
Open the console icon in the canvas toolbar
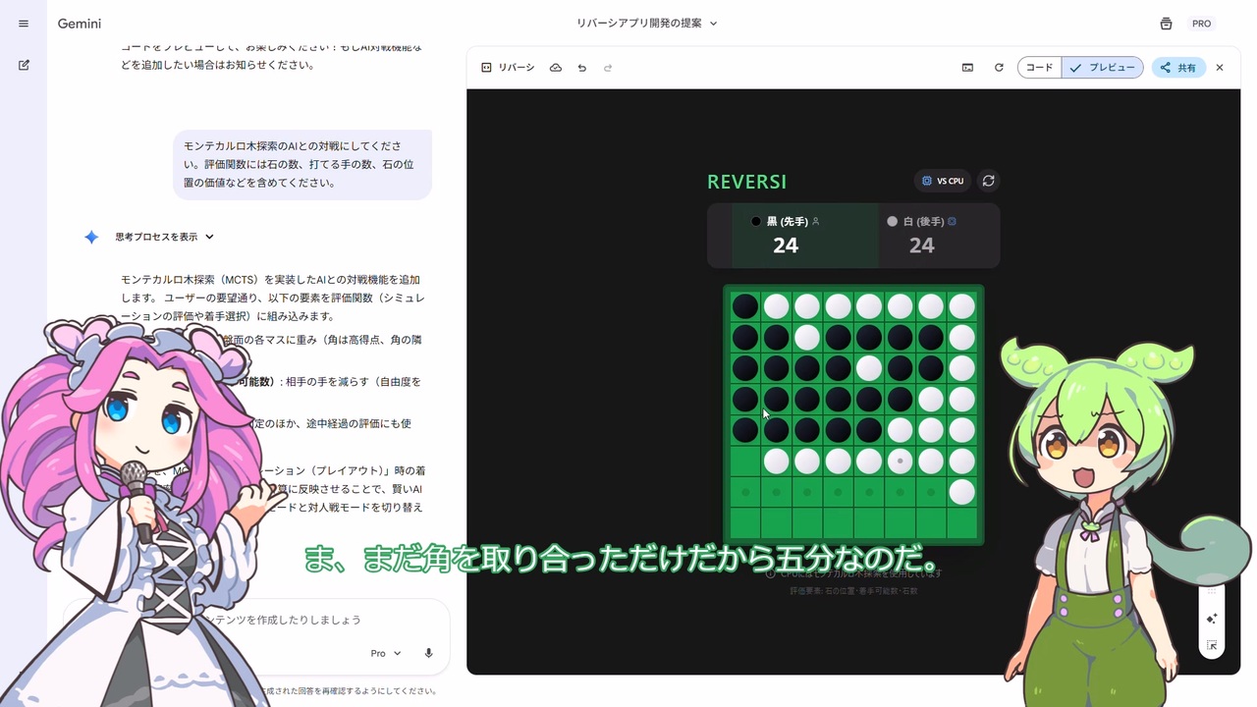point(967,68)
